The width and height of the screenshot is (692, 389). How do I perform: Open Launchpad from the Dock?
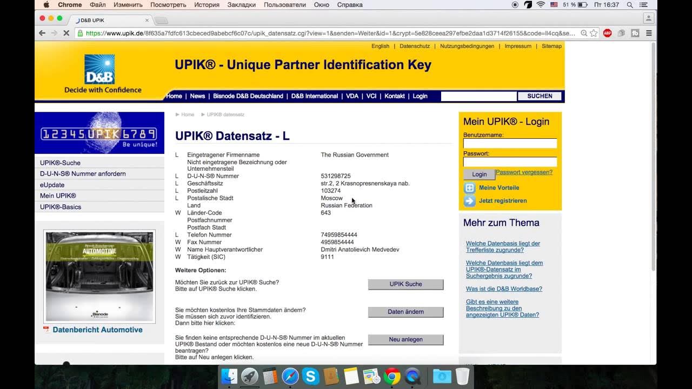[250, 376]
